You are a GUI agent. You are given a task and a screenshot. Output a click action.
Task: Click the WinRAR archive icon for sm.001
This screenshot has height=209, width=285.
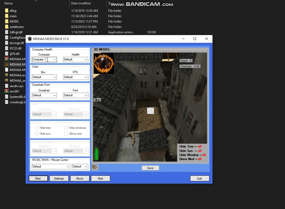coord(7,91)
